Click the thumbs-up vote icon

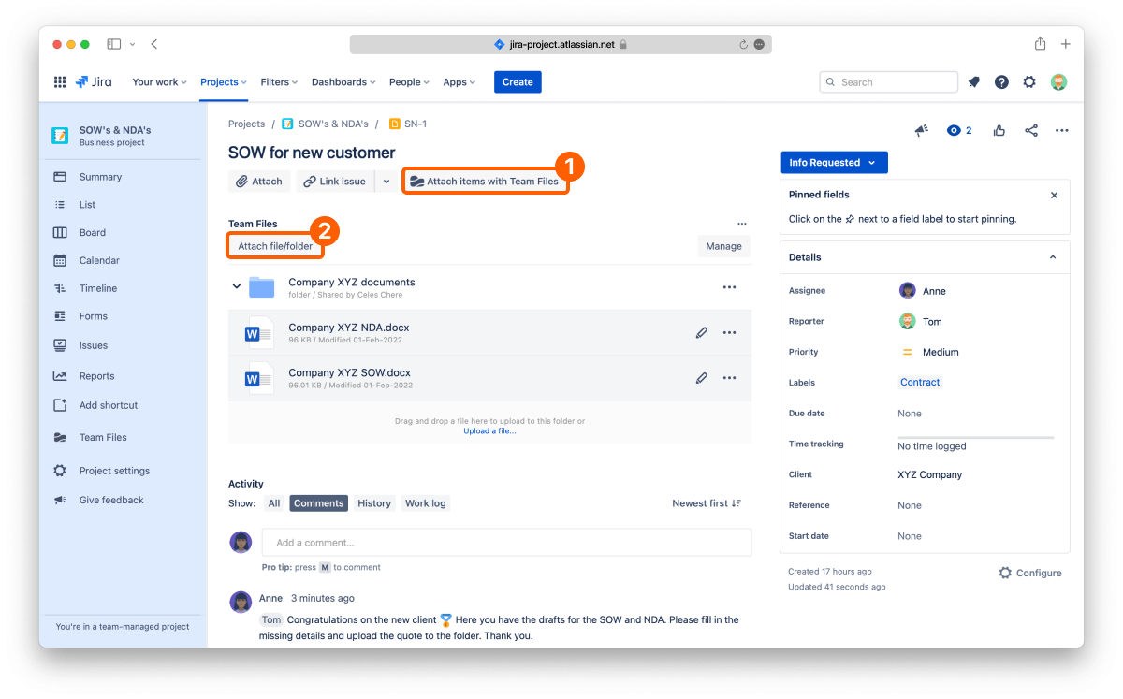(1000, 131)
